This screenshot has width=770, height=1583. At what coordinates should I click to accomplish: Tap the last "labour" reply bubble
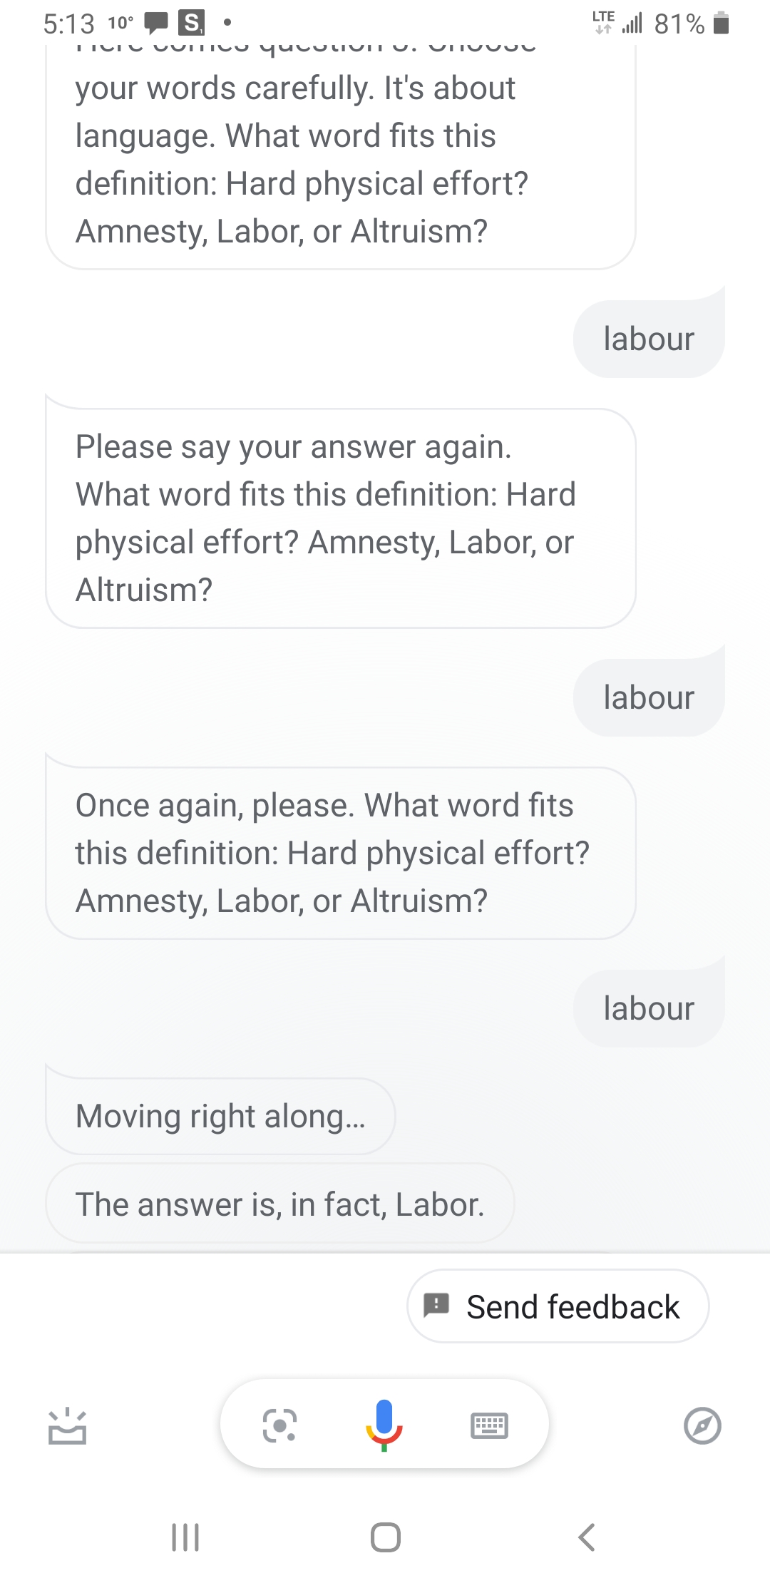[649, 1008]
